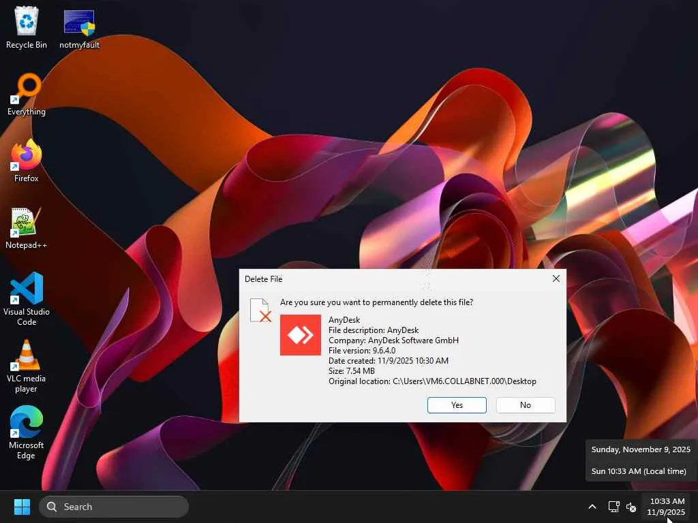Open the Windows Start menu
This screenshot has width=698, height=523.
22,507
